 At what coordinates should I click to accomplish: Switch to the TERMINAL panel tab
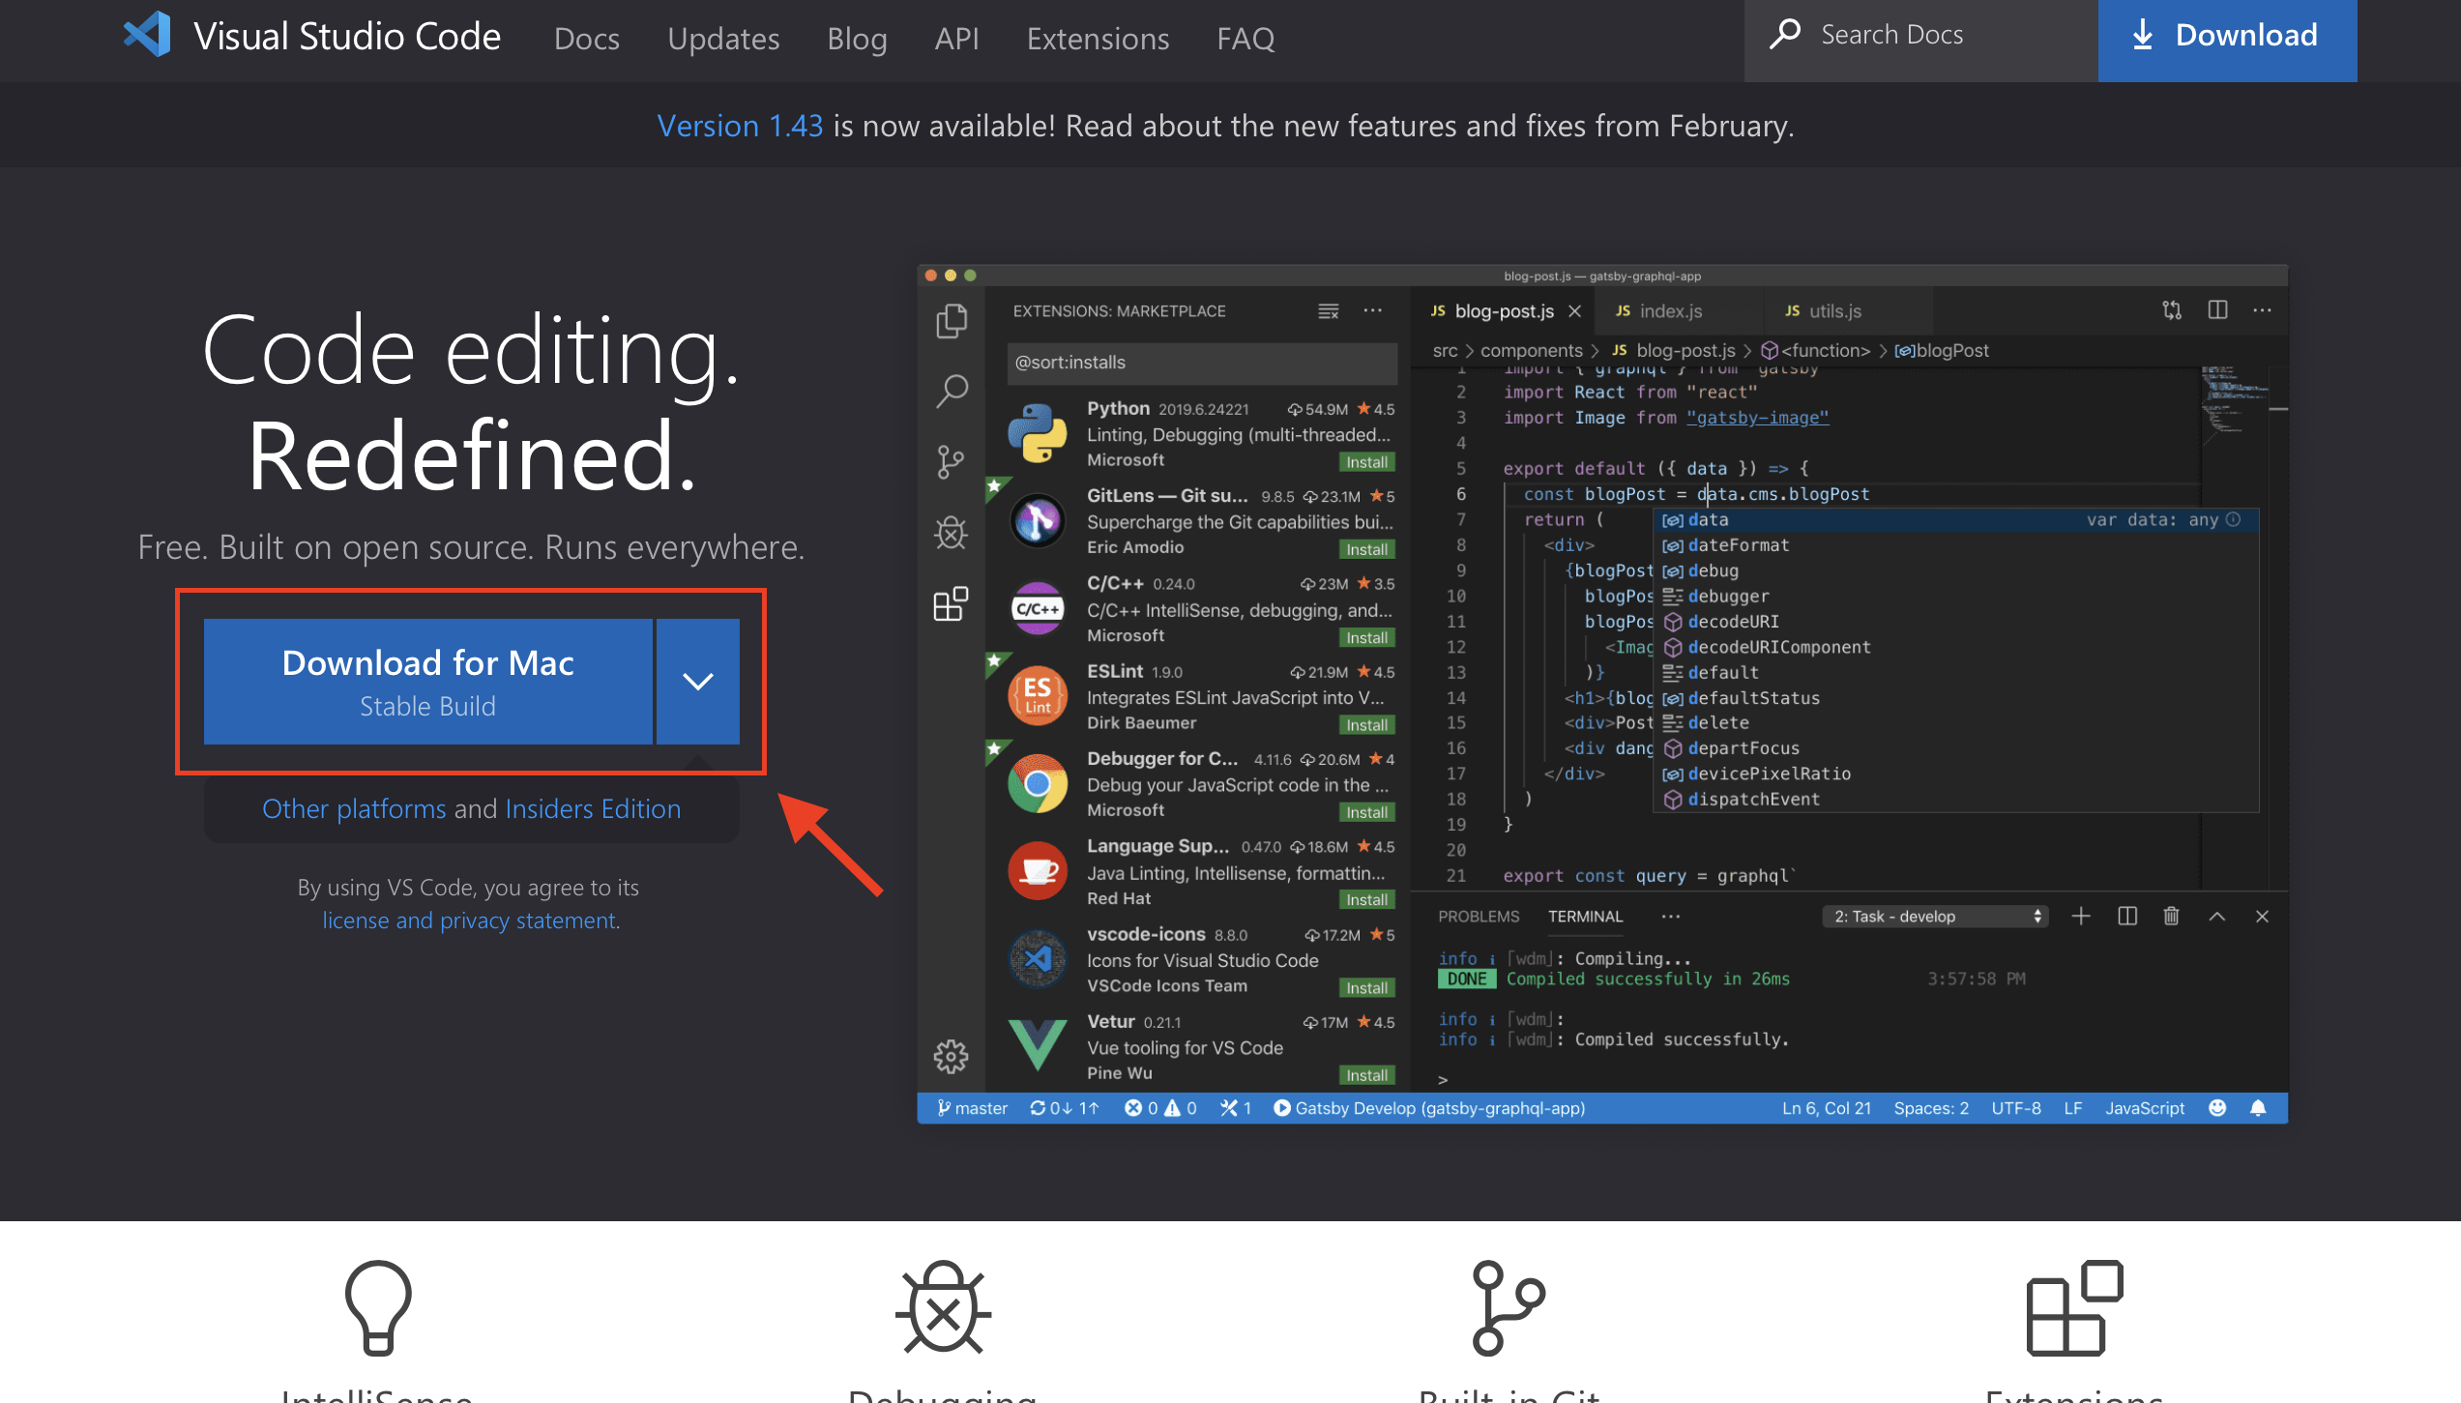(1585, 916)
